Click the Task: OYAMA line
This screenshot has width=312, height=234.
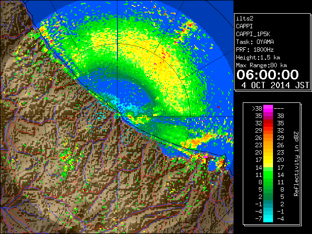255,42
